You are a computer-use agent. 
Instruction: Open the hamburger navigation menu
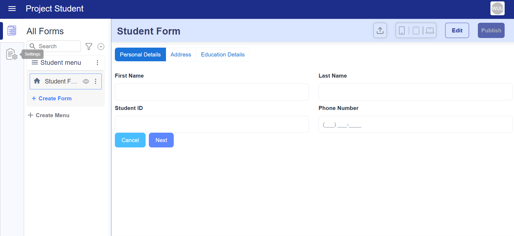[x=12, y=9]
